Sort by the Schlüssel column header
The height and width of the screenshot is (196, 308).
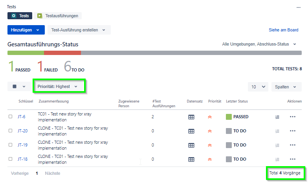26,101
